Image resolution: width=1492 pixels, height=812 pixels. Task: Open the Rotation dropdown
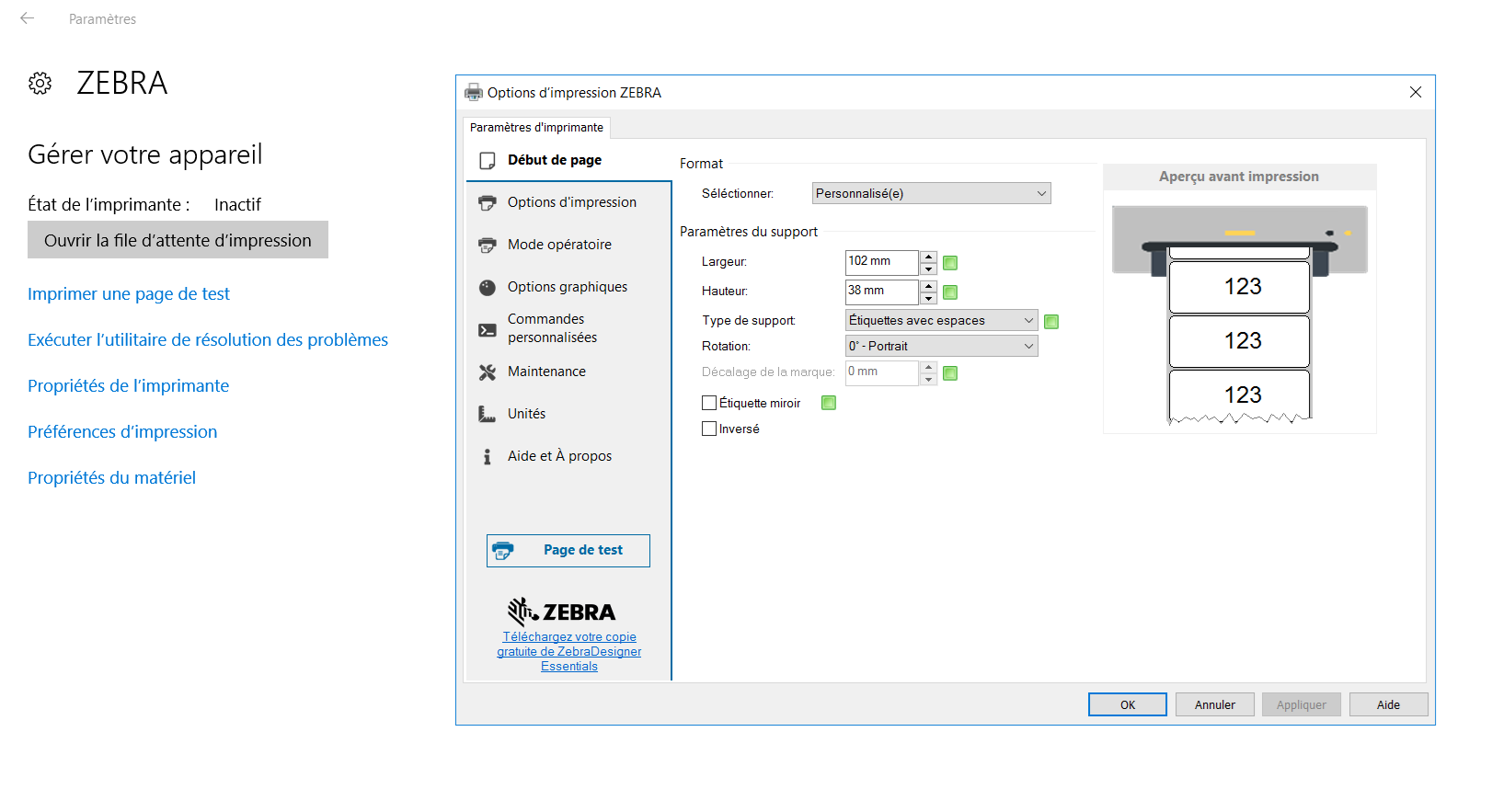[x=941, y=346]
